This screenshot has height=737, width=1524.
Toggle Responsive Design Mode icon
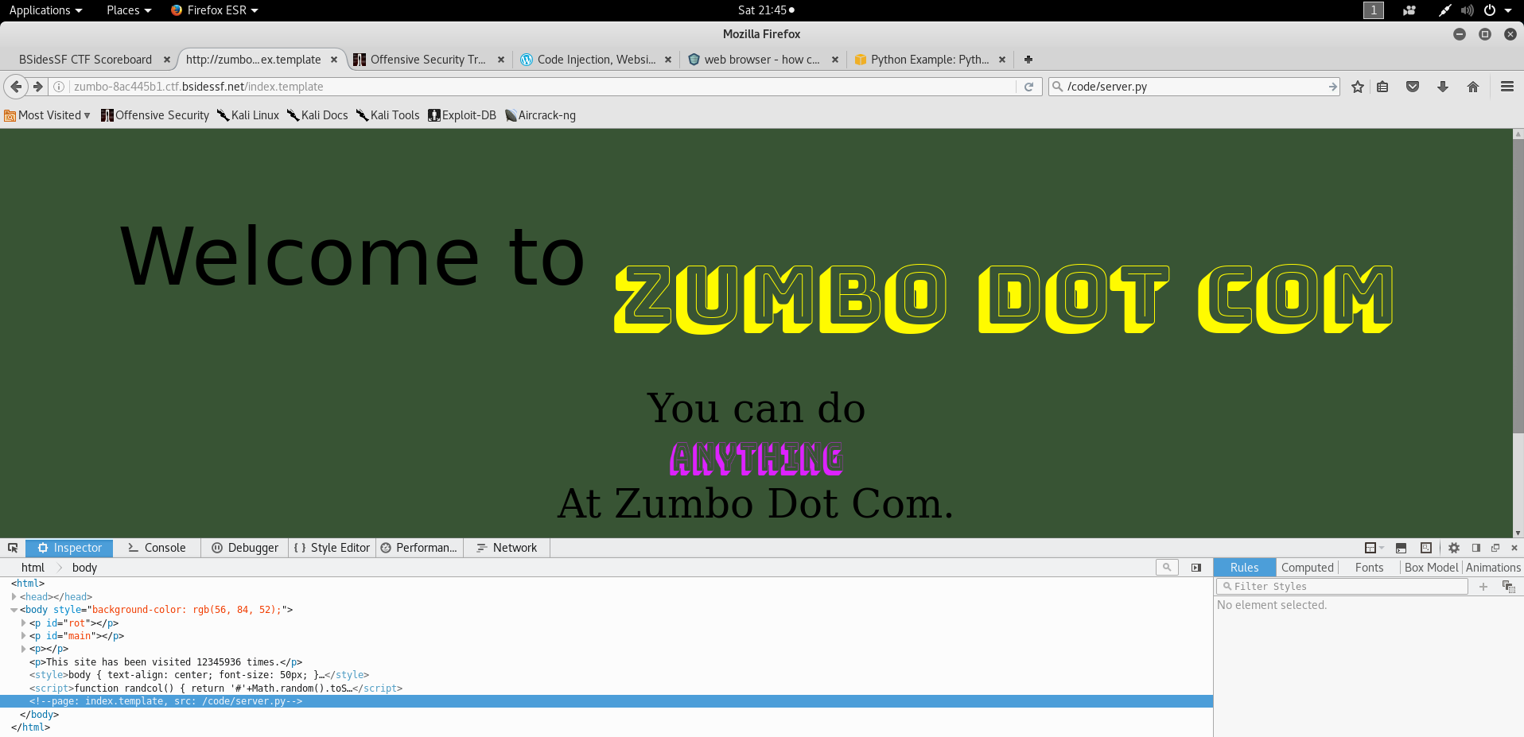coord(1426,548)
